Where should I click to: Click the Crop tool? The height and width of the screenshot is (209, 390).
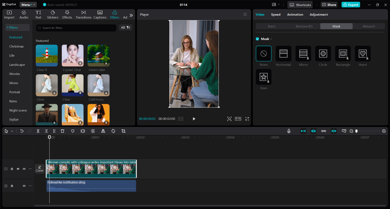click(123, 131)
